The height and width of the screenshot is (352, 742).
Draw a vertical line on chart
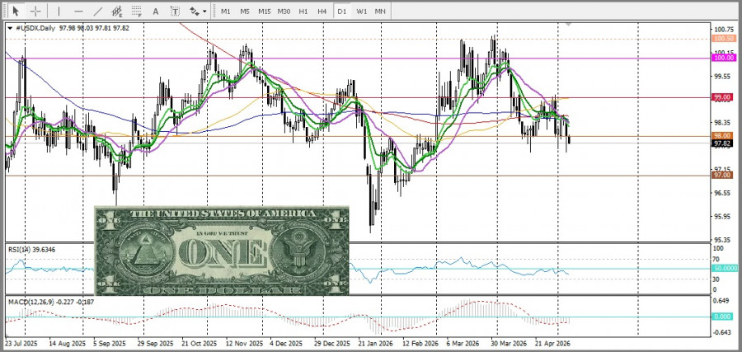pos(59,11)
